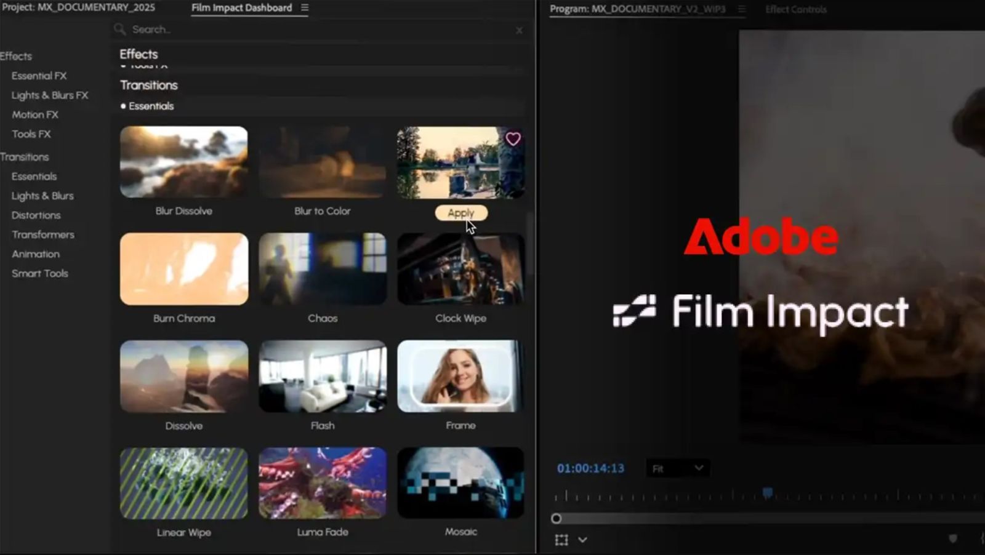The width and height of the screenshot is (985, 555).
Task: Open Animation category
Action: [36, 254]
